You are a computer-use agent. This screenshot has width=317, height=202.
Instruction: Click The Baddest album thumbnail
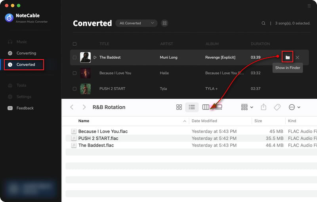tap(85, 57)
